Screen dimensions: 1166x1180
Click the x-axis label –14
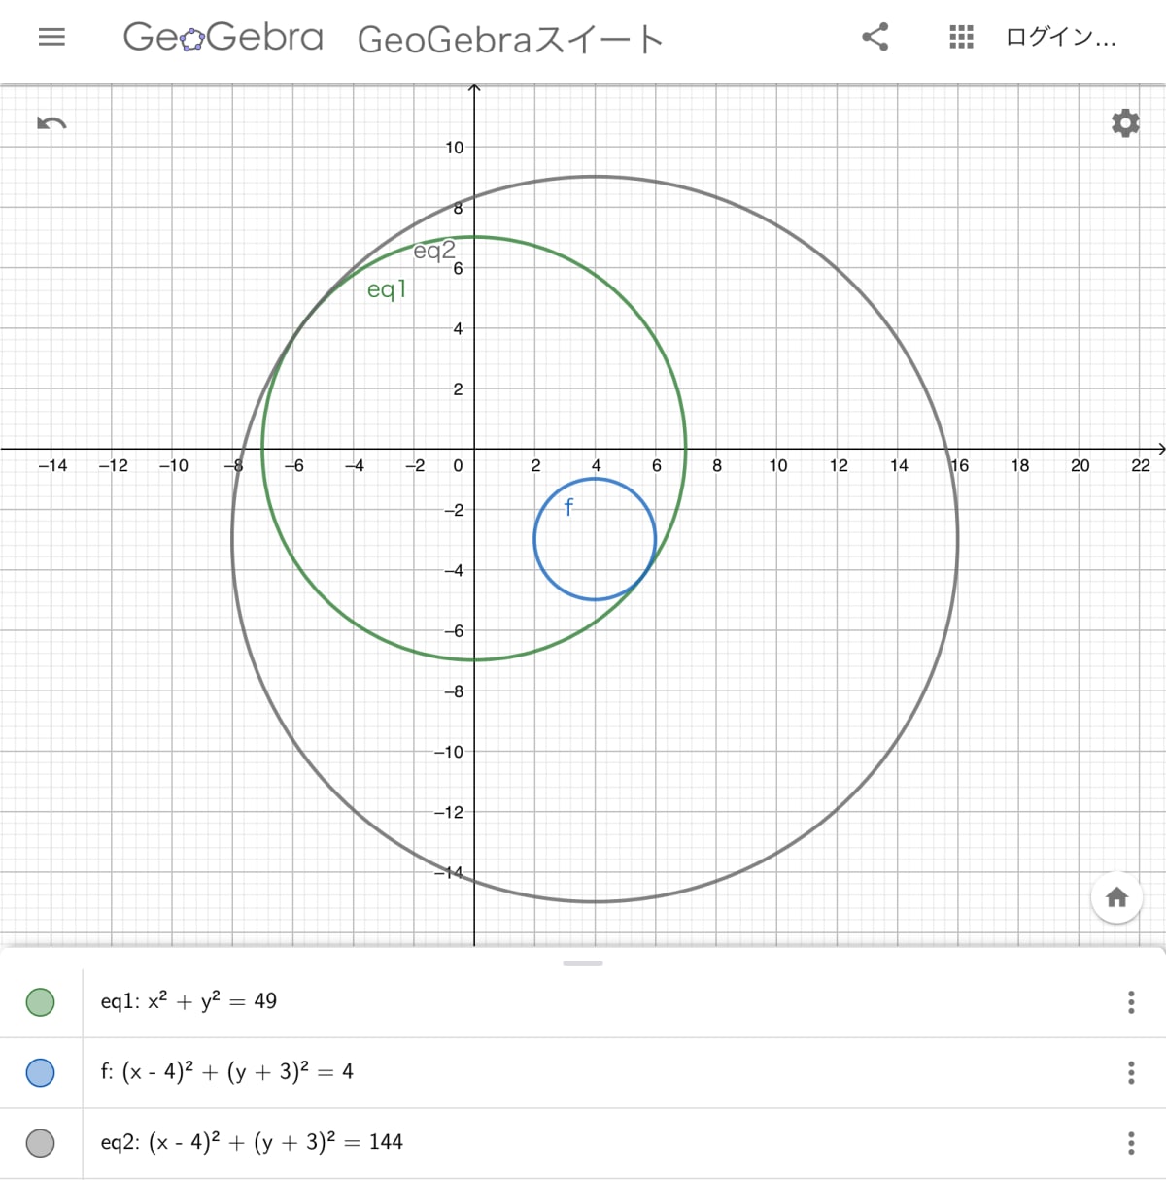coord(52,466)
